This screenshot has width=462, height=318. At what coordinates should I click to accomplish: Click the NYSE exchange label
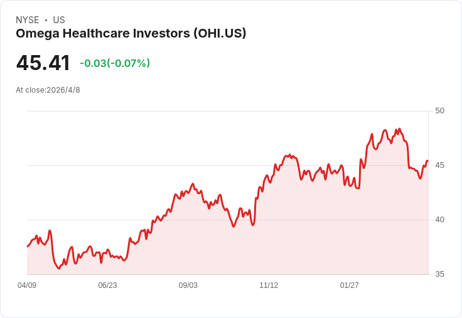pyautogui.click(x=28, y=20)
